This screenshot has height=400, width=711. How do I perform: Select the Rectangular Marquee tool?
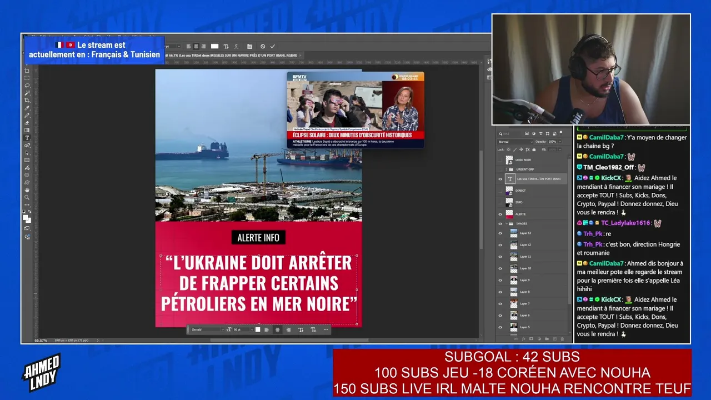(x=27, y=78)
